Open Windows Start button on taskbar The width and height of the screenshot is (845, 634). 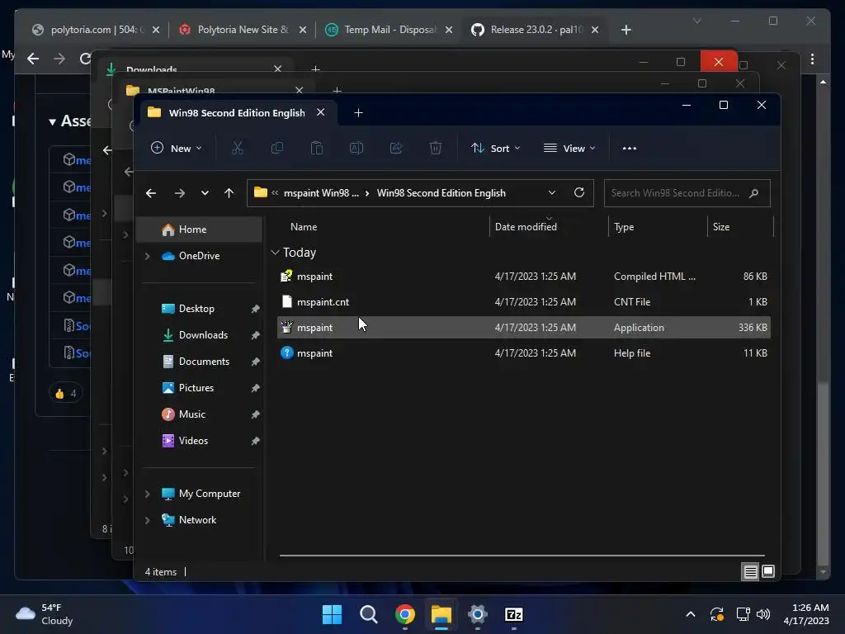332,614
